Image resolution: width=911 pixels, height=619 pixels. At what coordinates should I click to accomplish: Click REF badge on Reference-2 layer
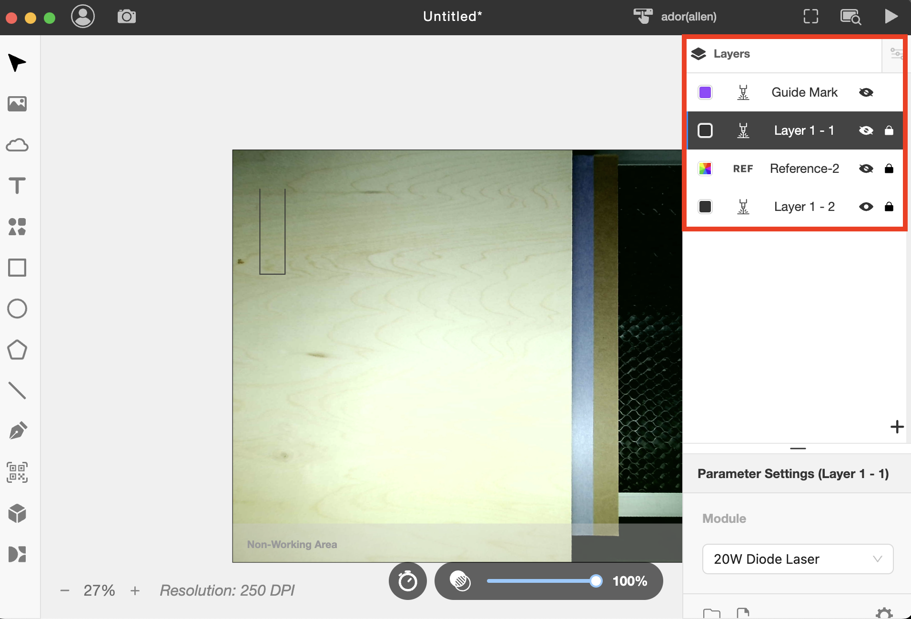point(743,169)
